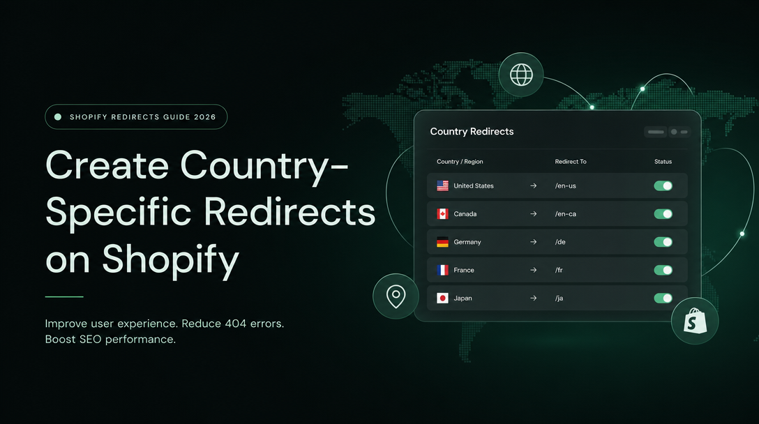The width and height of the screenshot is (759, 424).
Task: Click the green dot in the guide badge
Action: coord(58,116)
